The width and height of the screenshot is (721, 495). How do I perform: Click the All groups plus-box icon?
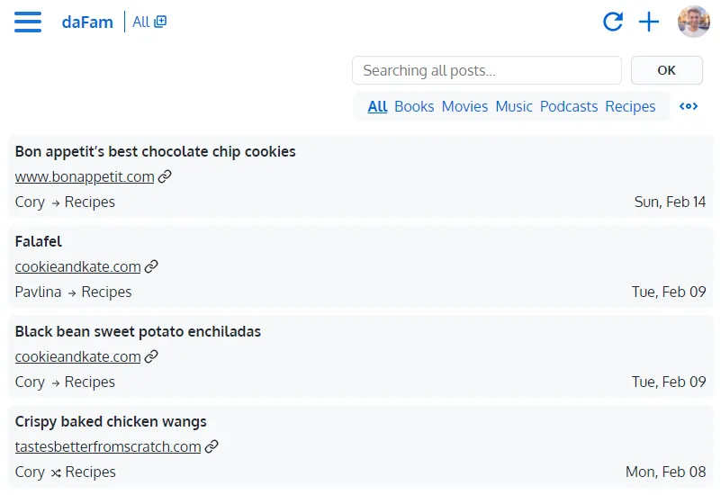click(x=160, y=22)
